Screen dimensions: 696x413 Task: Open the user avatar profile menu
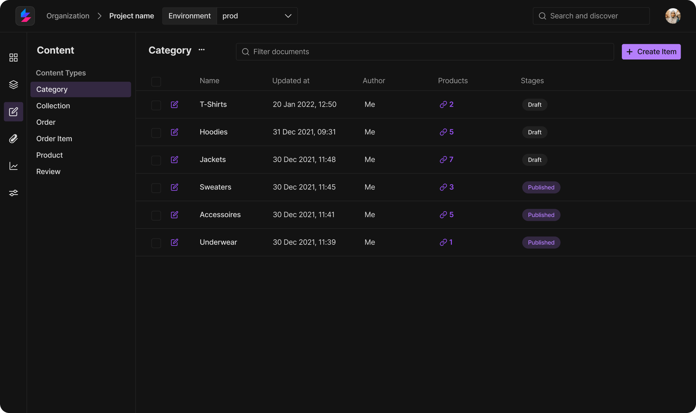tap(672, 16)
